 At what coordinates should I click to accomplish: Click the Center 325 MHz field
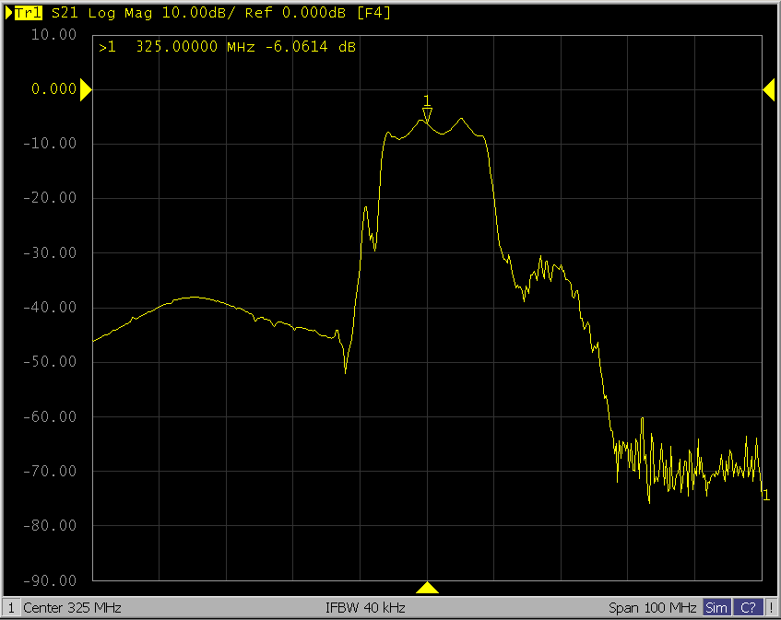tap(72, 608)
